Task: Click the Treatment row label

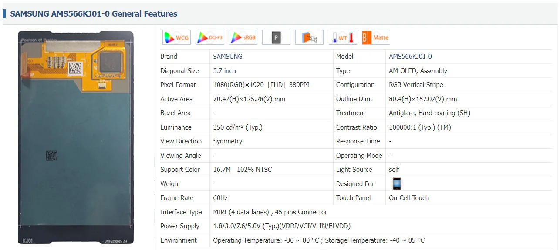Action: coord(351,113)
